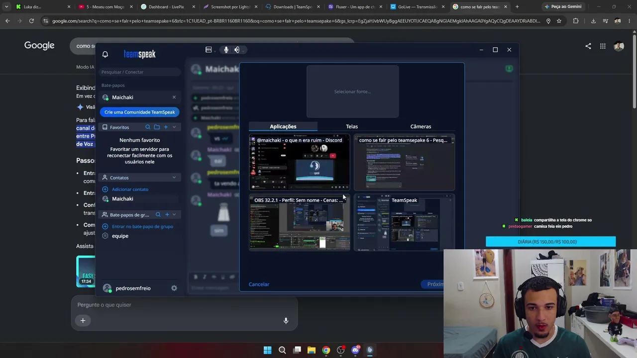Viewport: 637px width, 358px height.
Task: Click the Chrome address bar URL
Action: [x=296, y=21]
